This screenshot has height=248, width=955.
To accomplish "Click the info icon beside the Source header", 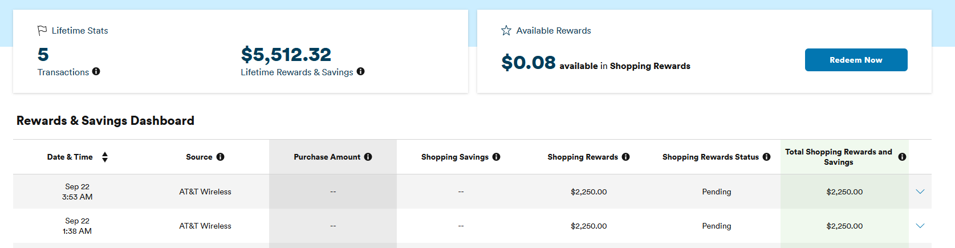I will click(x=220, y=157).
